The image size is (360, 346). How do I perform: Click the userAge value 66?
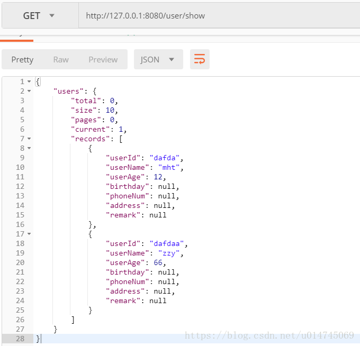[x=158, y=262]
